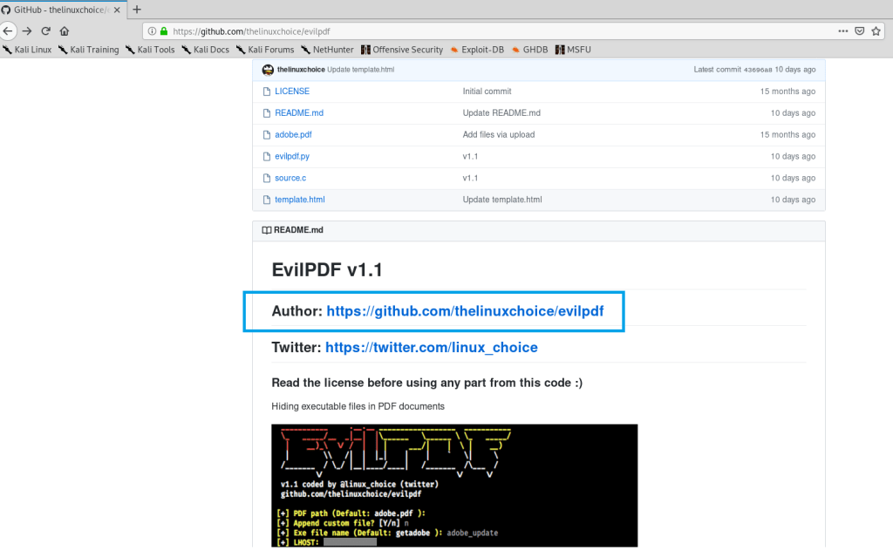Open the Kali Tools bookmark
The width and height of the screenshot is (893, 550).
[150, 50]
